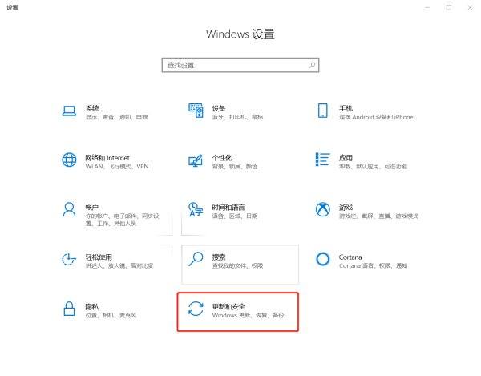Go to 隐私 settings title

(x=92, y=306)
